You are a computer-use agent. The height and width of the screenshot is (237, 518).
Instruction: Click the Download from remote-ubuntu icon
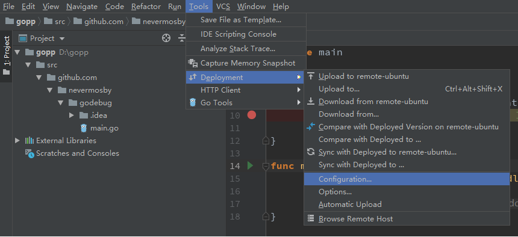(311, 101)
